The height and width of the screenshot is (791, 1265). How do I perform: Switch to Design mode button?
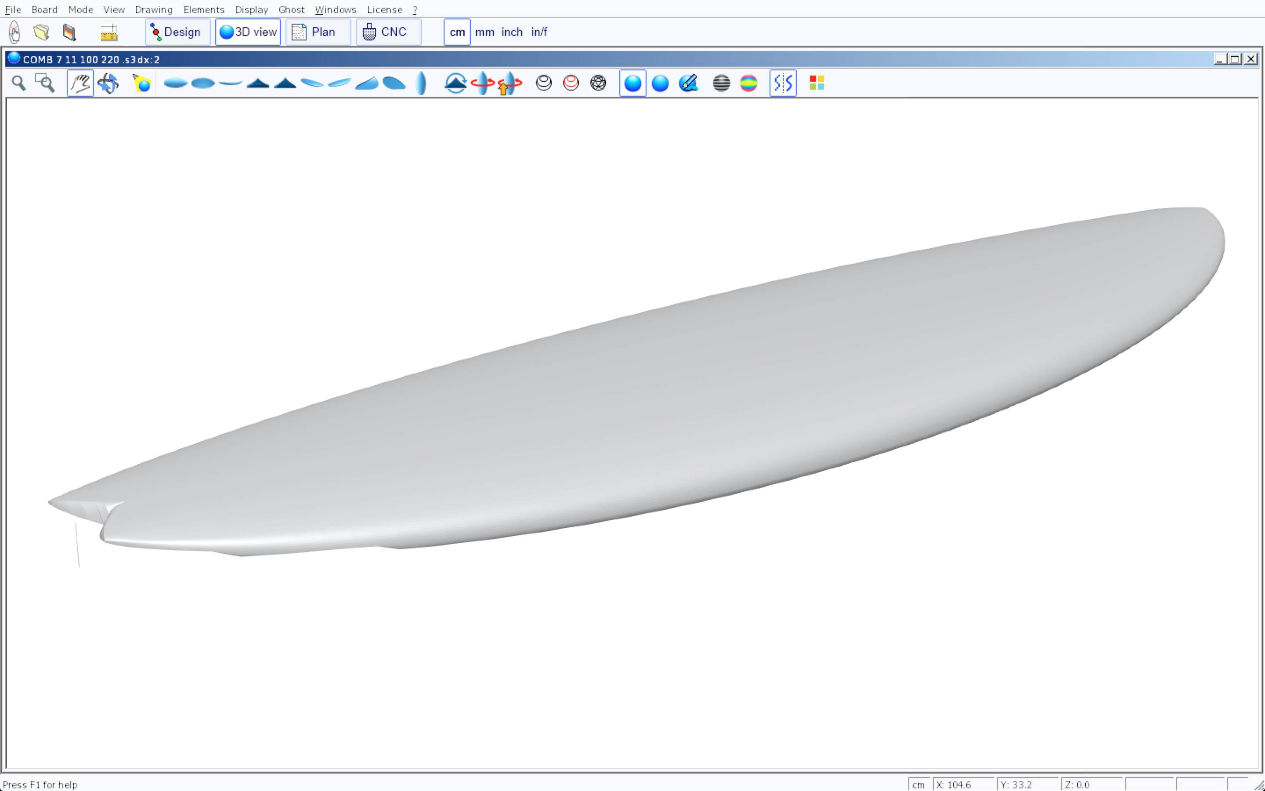[x=177, y=32]
